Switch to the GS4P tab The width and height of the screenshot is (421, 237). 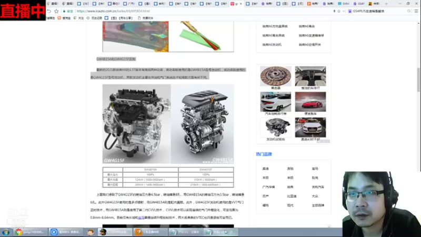tap(359, 4)
